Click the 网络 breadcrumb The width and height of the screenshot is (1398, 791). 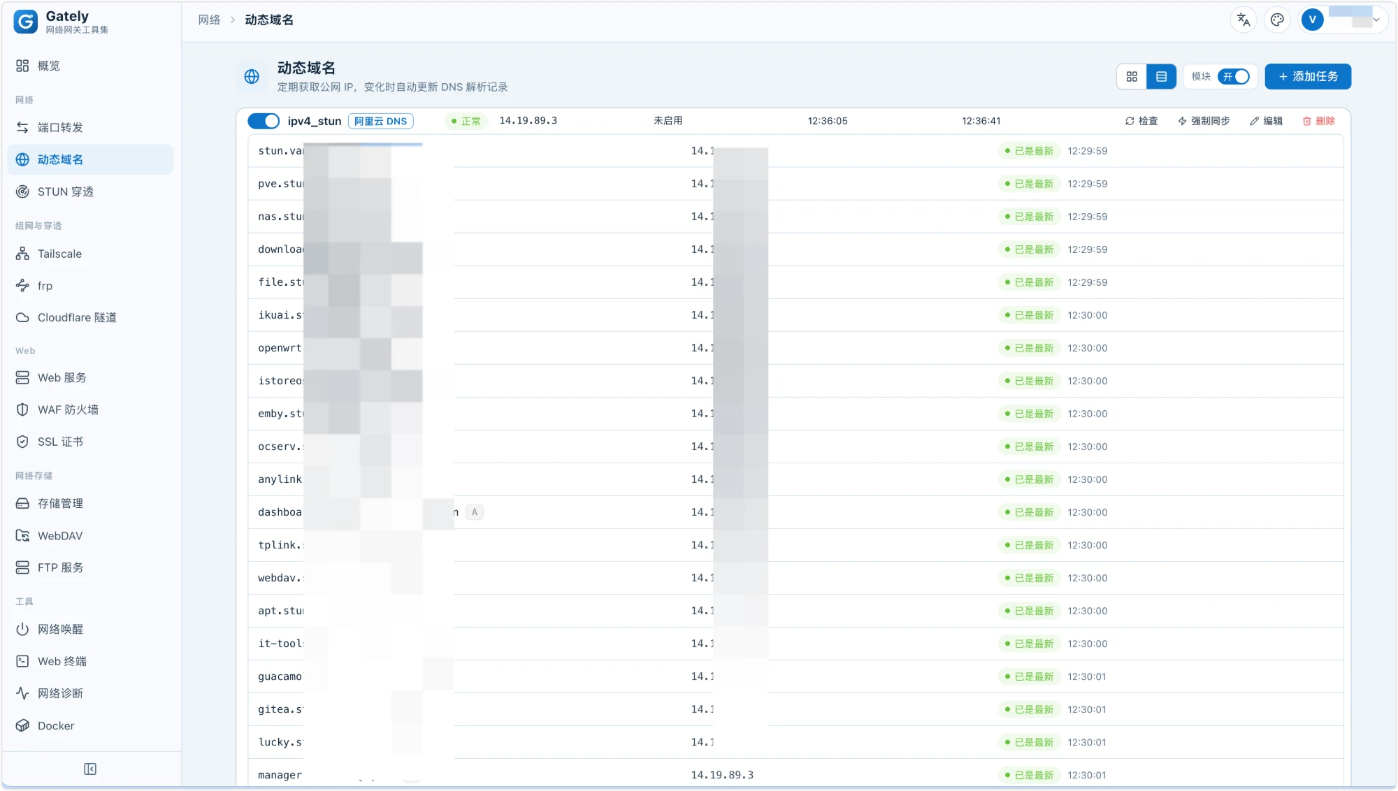pyautogui.click(x=209, y=20)
